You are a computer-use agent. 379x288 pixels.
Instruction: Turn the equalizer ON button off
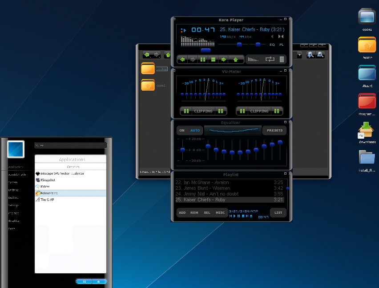coord(182,130)
